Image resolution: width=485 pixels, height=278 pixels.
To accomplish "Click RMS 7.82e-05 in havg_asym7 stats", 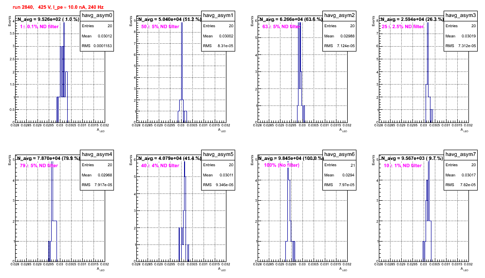I will pos(461,185).
